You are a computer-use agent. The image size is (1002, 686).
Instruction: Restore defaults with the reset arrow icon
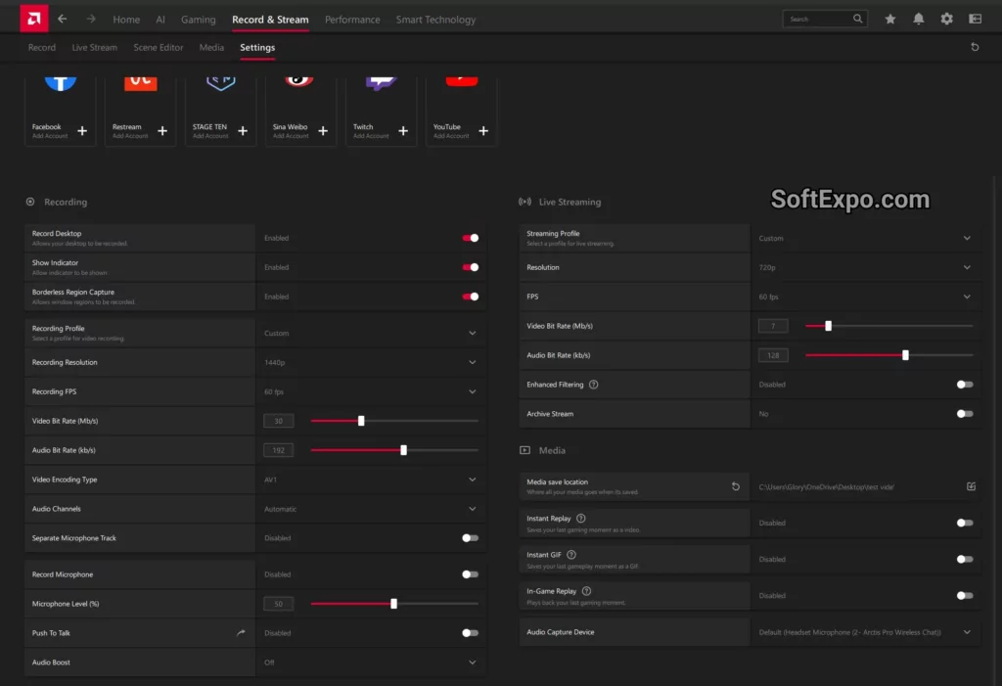coord(973,46)
